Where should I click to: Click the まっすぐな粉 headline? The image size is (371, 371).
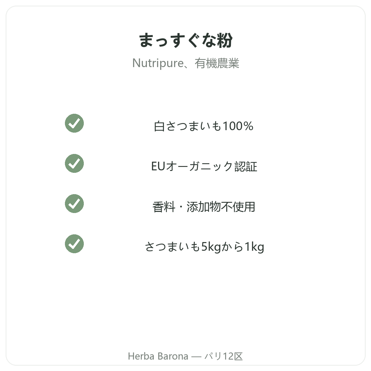(x=185, y=41)
